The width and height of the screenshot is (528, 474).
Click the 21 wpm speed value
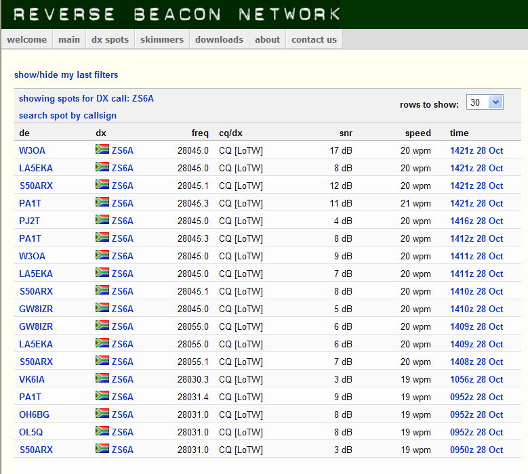(415, 203)
